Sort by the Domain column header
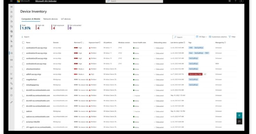 click(x=56, y=42)
